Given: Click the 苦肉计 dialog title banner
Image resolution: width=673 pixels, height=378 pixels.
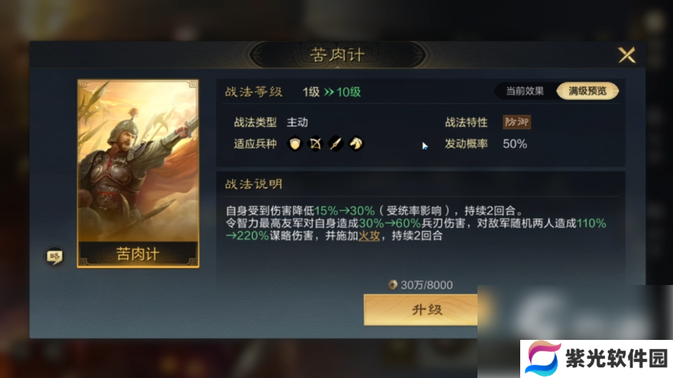Looking at the screenshot, I should point(338,55).
